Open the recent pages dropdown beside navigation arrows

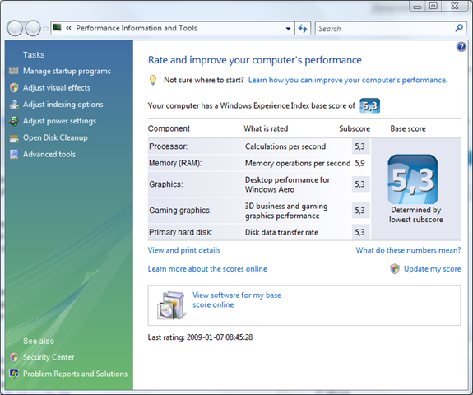45,29
